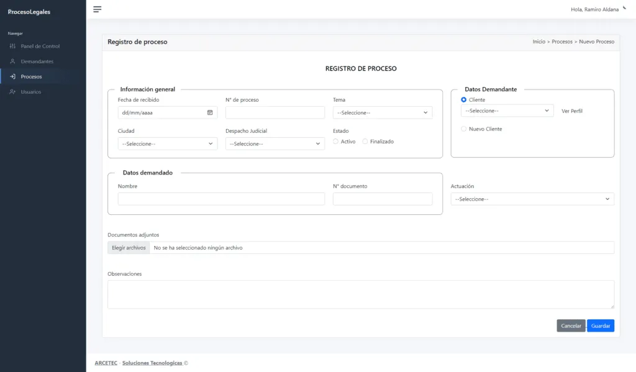636x372 pixels.
Task: Click the hamburger menu icon at top
Action: 98,9
